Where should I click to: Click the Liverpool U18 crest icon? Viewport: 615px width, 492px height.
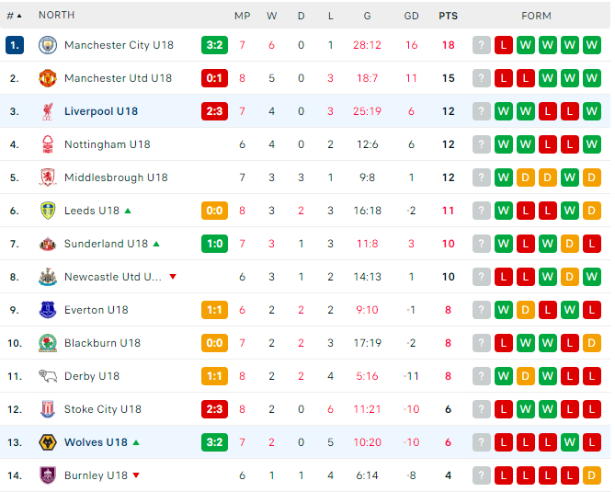(x=48, y=111)
